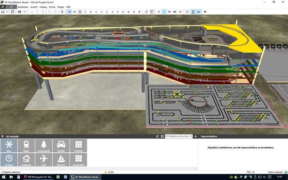Click the undo arrow icon
The image size is (288, 180).
pos(20,12)
